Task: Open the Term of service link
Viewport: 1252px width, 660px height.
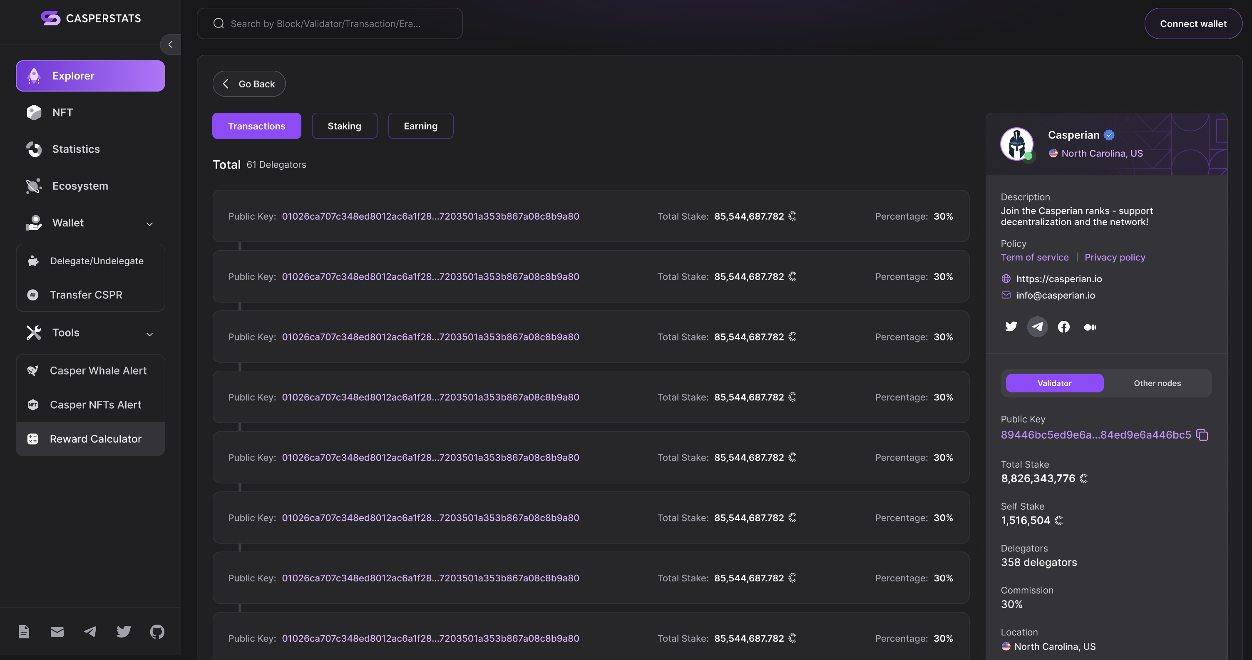Action: [1035, 257]
